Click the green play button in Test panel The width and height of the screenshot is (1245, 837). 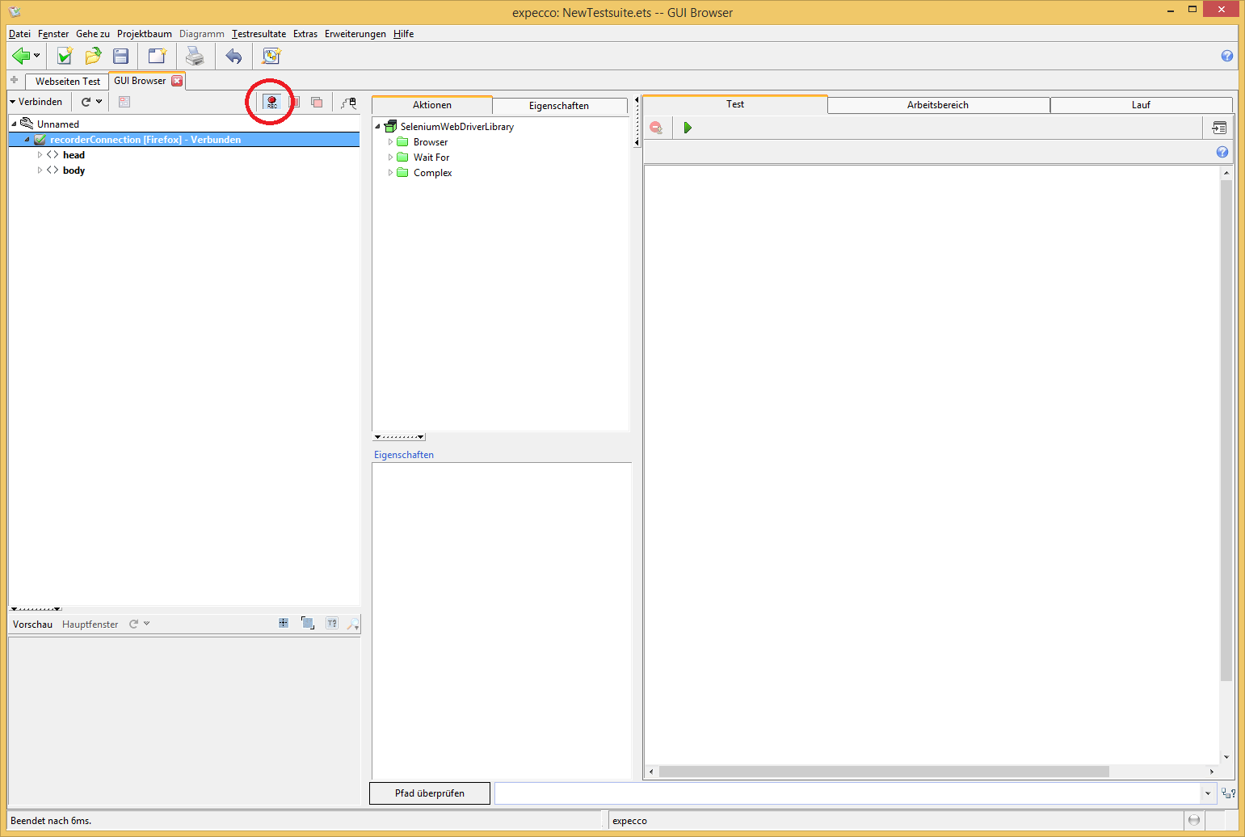[x=688, y=128]
